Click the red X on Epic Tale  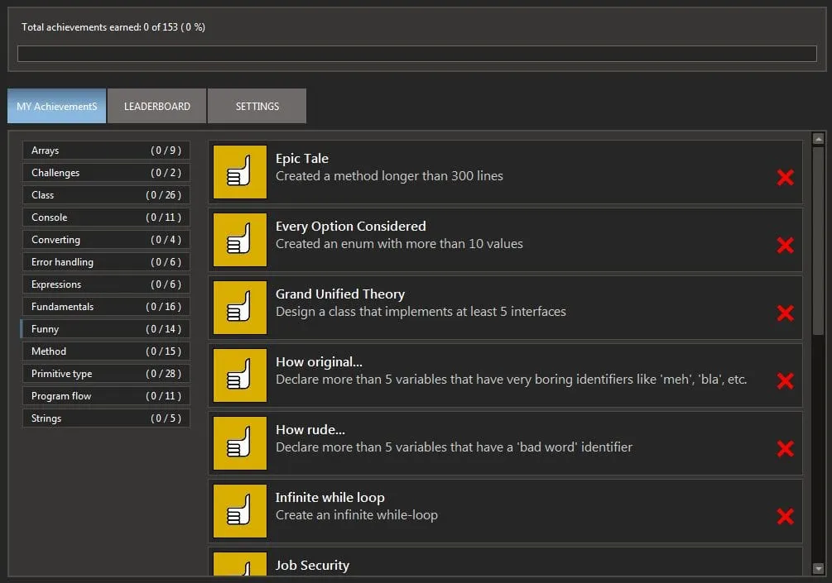click(786, 177)
